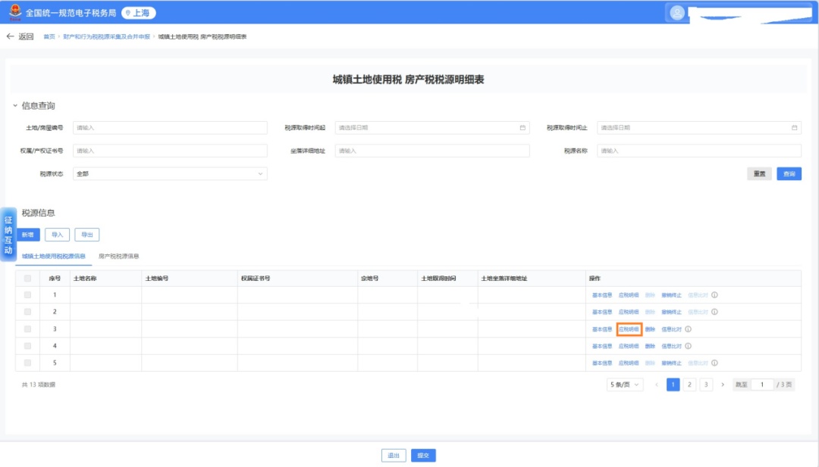Toggle the select-all checkbox in table header

coord(28,279)
